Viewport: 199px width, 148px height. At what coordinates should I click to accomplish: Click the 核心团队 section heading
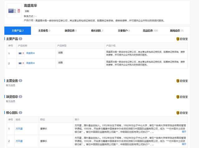(12, 113)
